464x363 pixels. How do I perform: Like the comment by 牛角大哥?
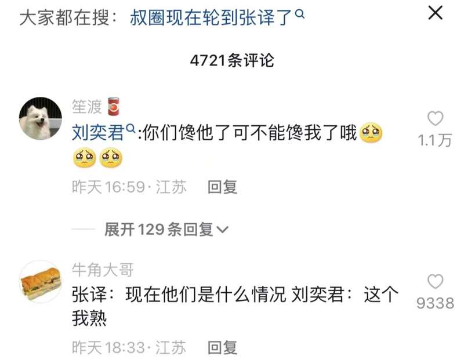pos(436,281)
